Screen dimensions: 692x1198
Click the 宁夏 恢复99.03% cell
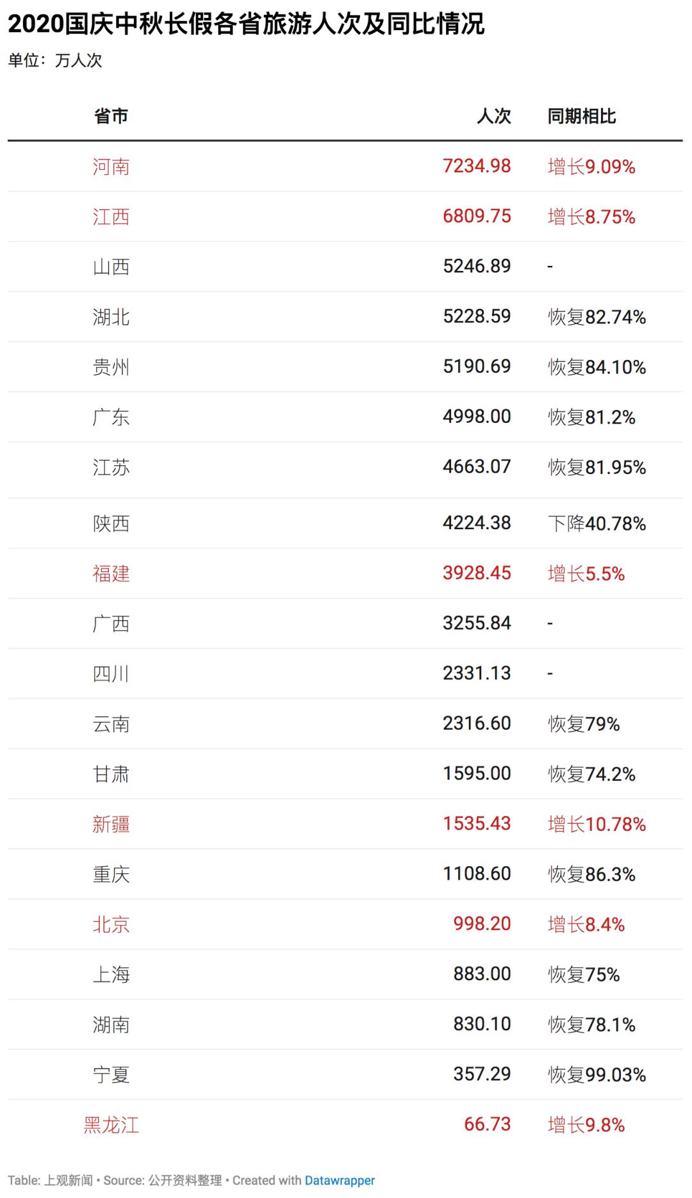[x=597, y=1074]
